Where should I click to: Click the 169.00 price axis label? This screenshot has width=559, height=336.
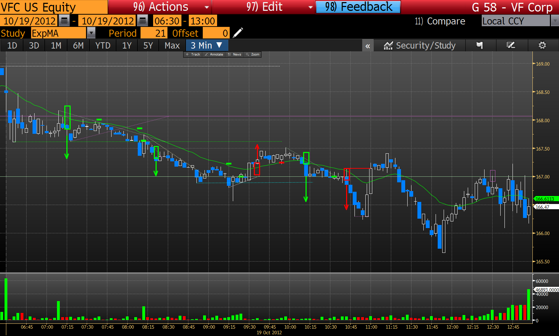click(543, 64)
